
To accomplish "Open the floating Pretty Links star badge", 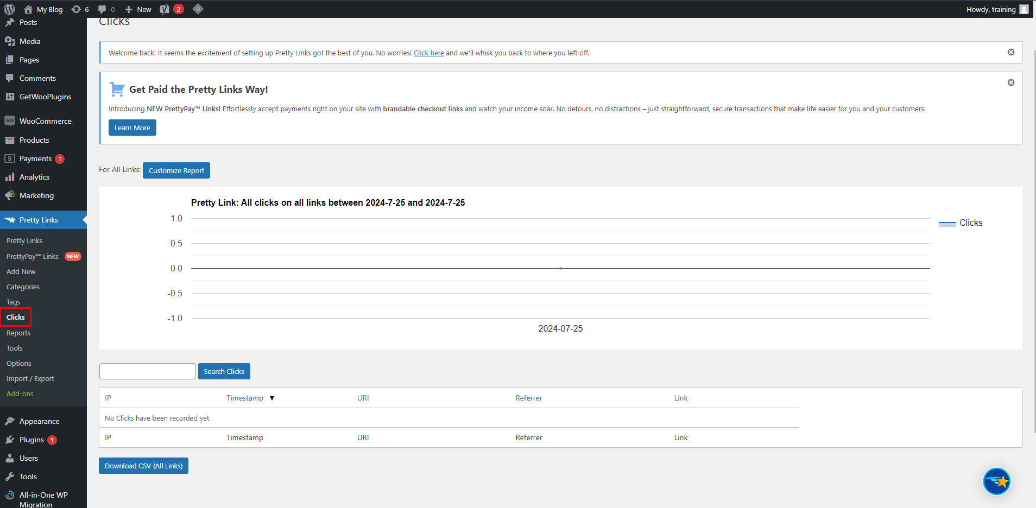I will click(996, 481).
